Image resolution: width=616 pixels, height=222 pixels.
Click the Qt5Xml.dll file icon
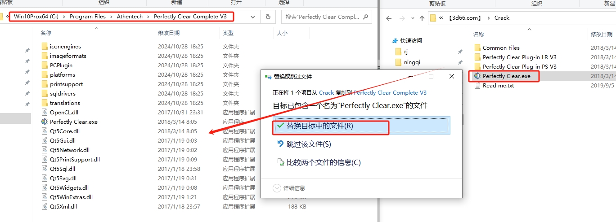point(44,206)
